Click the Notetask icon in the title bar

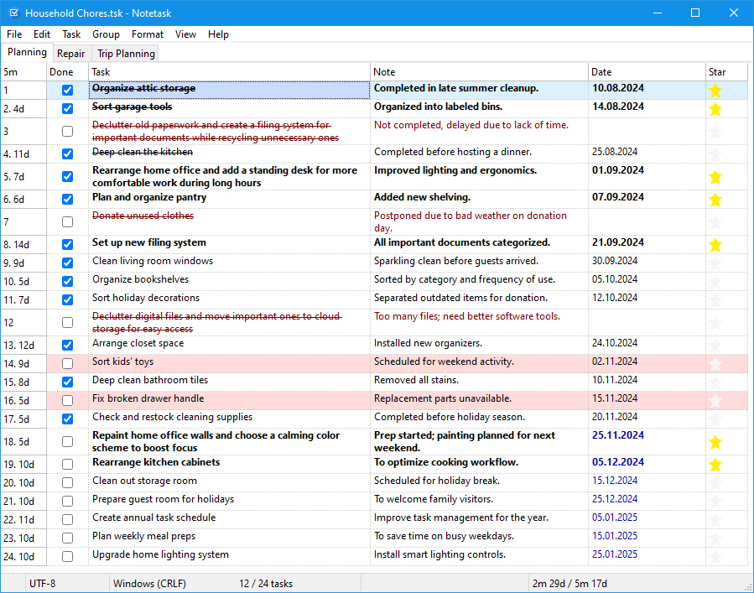13,12
